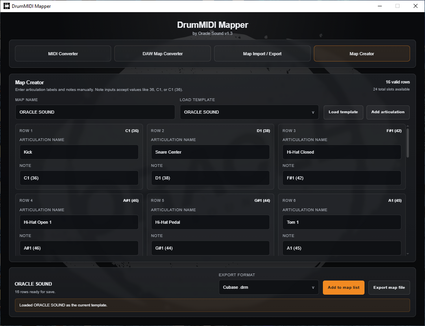425x326 pixels.
Task: Open the DAW Map Converter tab
Action: click(162, 53)
